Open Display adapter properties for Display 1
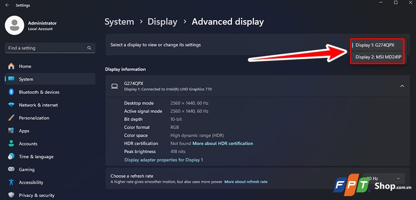 pyautogui.click(x=164, y=160)
